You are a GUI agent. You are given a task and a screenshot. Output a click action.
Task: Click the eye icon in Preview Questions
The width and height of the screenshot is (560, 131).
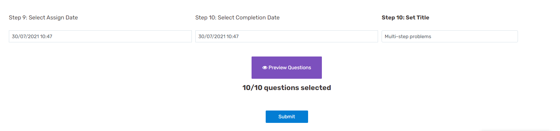265,68
